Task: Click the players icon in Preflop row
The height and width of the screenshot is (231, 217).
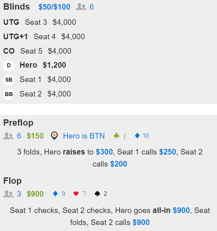Action: point(8,136)
